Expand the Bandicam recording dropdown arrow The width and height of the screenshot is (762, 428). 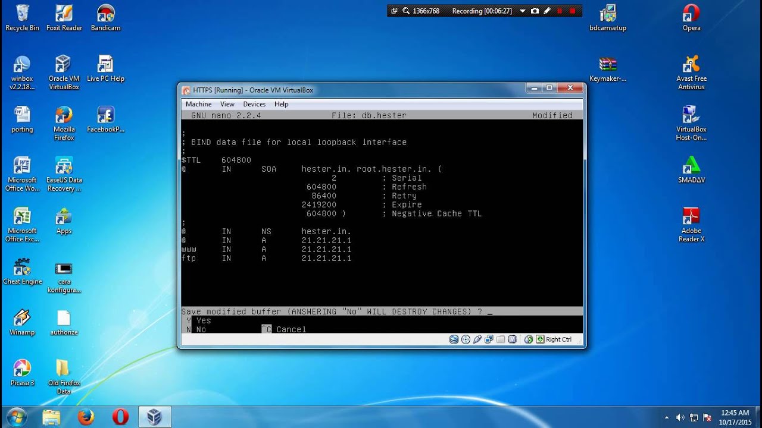(x=522, y=11)
